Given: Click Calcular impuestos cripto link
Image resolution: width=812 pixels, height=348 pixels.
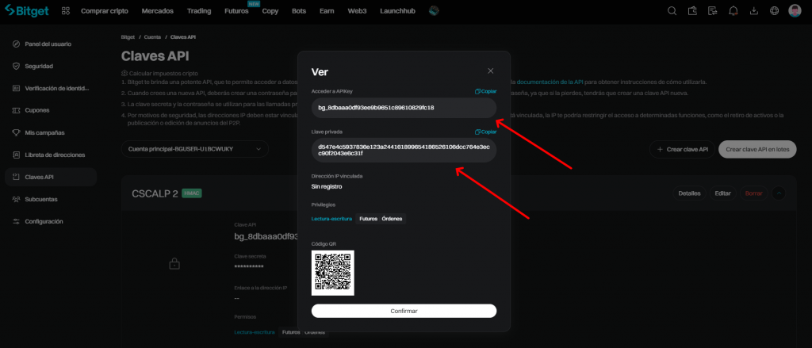Looking at the screenshot, I should point(159,74).
